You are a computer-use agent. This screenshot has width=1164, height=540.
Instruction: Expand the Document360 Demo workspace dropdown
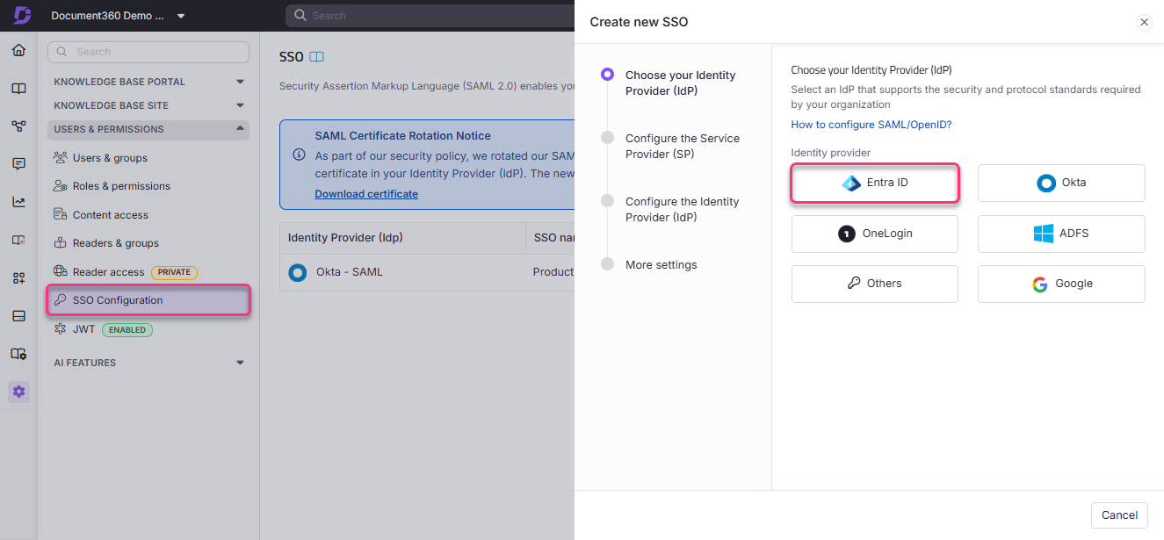pyautogui.click(x=182, y=15)
